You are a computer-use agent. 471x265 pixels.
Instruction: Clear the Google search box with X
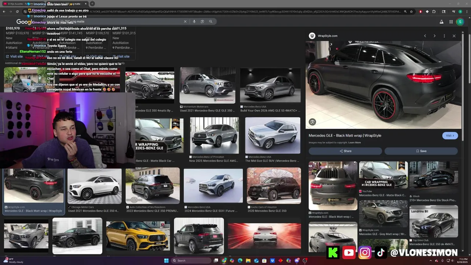click(185, 21)
